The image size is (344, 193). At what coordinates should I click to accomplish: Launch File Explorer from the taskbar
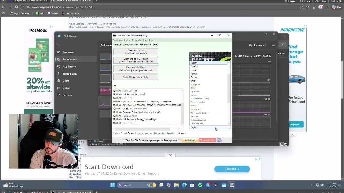[177, 185]
